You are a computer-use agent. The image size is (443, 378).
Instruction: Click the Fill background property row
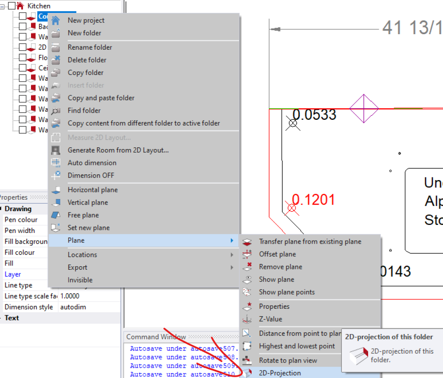(x=25, y=242)
